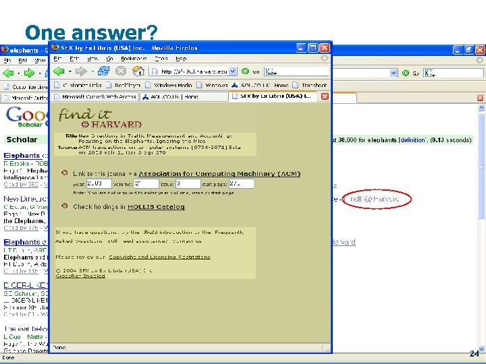The image size is (486, 364).
Task: Open the Tools menu in the SFX window
Action: (161, 59)
